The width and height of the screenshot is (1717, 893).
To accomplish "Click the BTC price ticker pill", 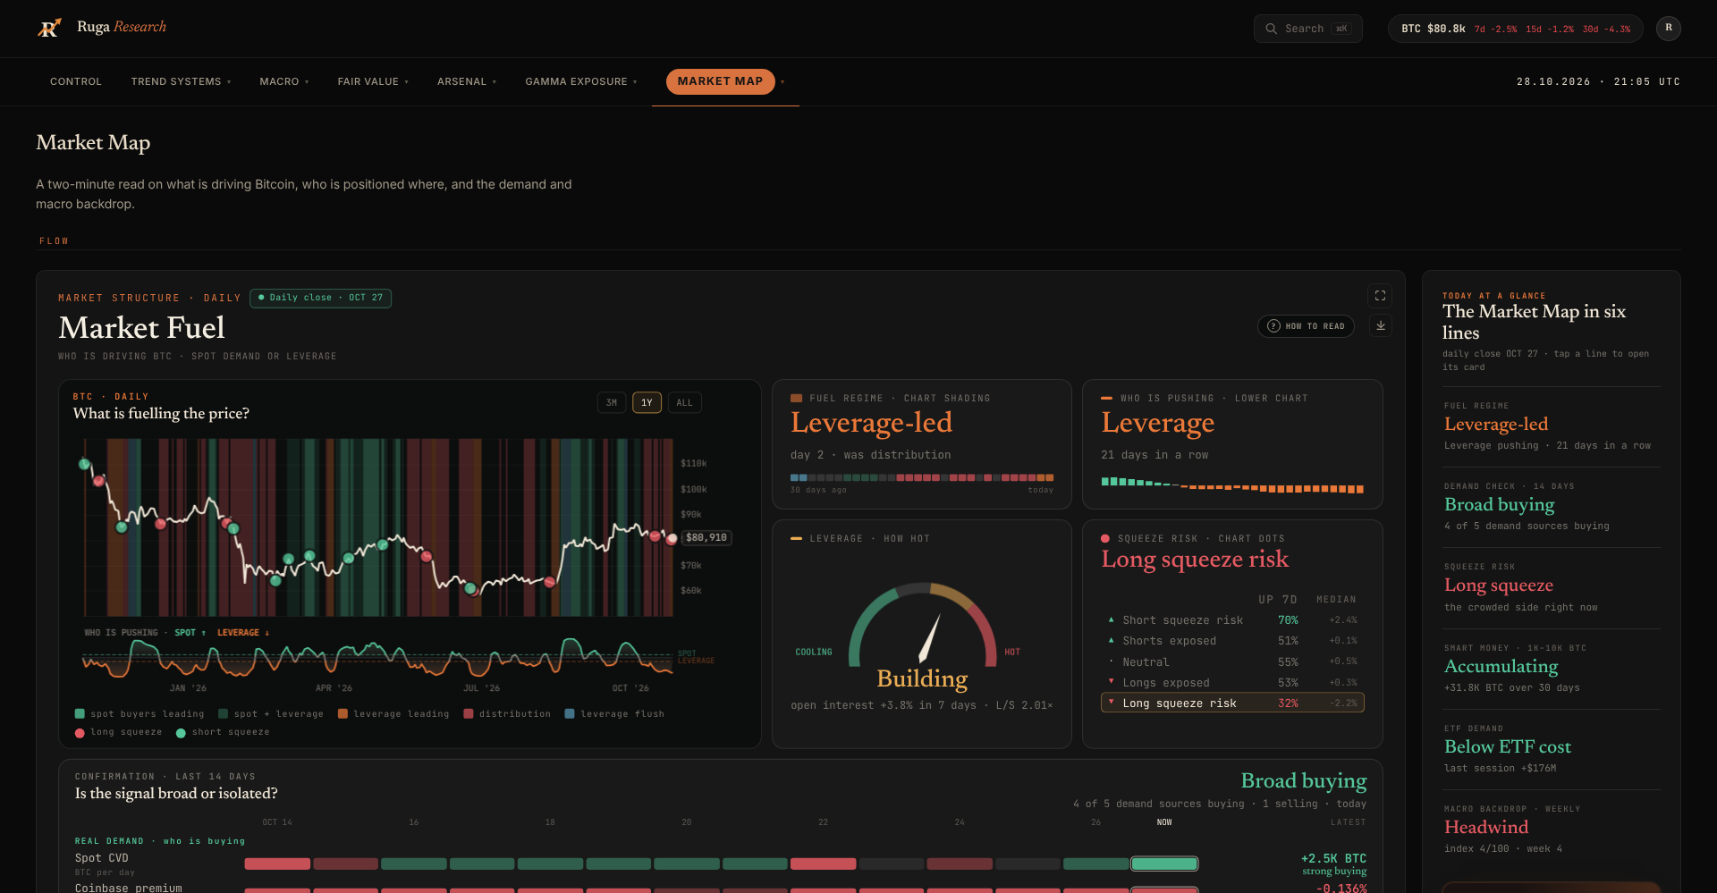I will (x=1515, y=29).
